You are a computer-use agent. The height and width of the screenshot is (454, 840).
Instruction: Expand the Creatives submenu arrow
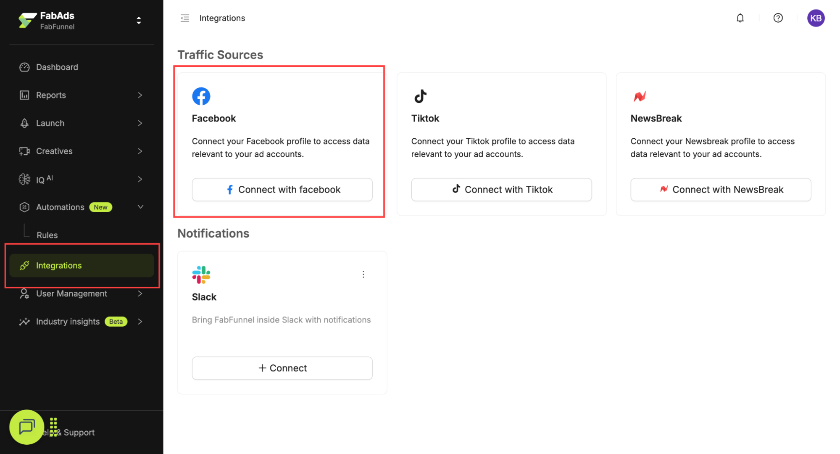pos(140,151)
